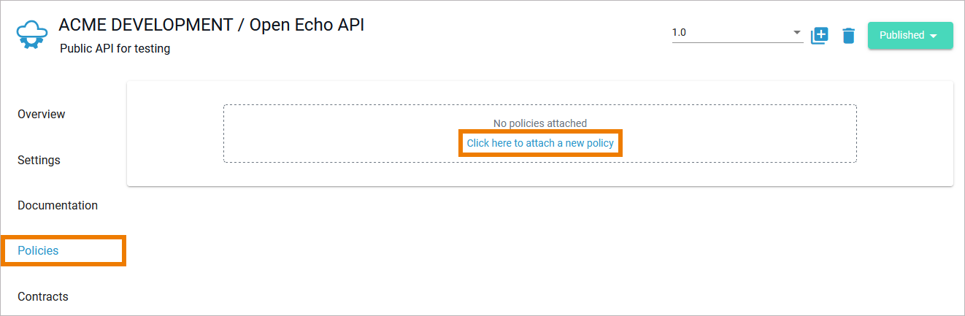Click the Open Echo API name

[x=307, y=25]
